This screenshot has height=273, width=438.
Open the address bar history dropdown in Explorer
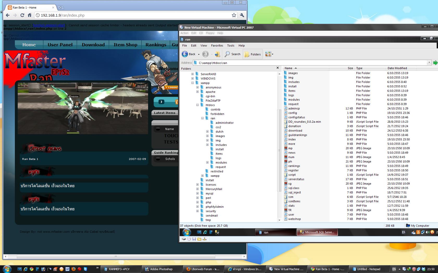point(429,63)
